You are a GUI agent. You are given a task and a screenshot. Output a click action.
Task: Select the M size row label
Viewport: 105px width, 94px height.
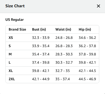[10, 54]
